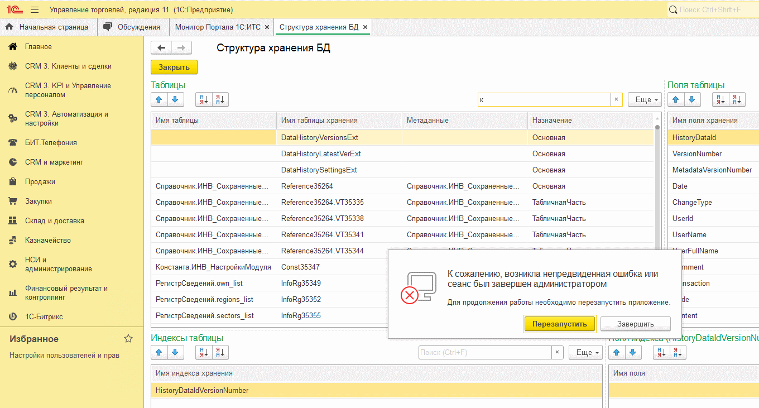Image resolution: width=759 pixels, height=408 pixels.
Task: Click the Казначейство coins icon
Action: 13,241
